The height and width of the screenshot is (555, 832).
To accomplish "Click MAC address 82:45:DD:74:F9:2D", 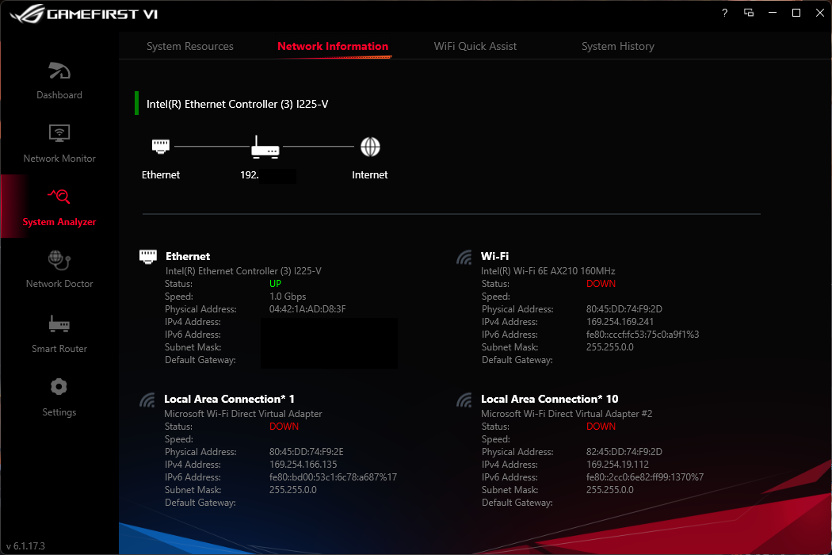I will (624, 452).
